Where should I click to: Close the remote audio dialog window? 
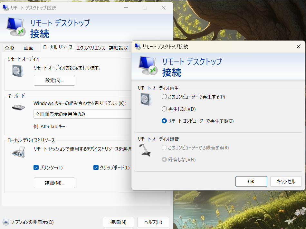point(298,47)
